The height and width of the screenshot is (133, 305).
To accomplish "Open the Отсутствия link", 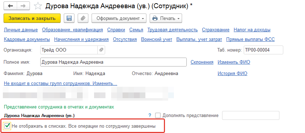I will coord(125,39).
